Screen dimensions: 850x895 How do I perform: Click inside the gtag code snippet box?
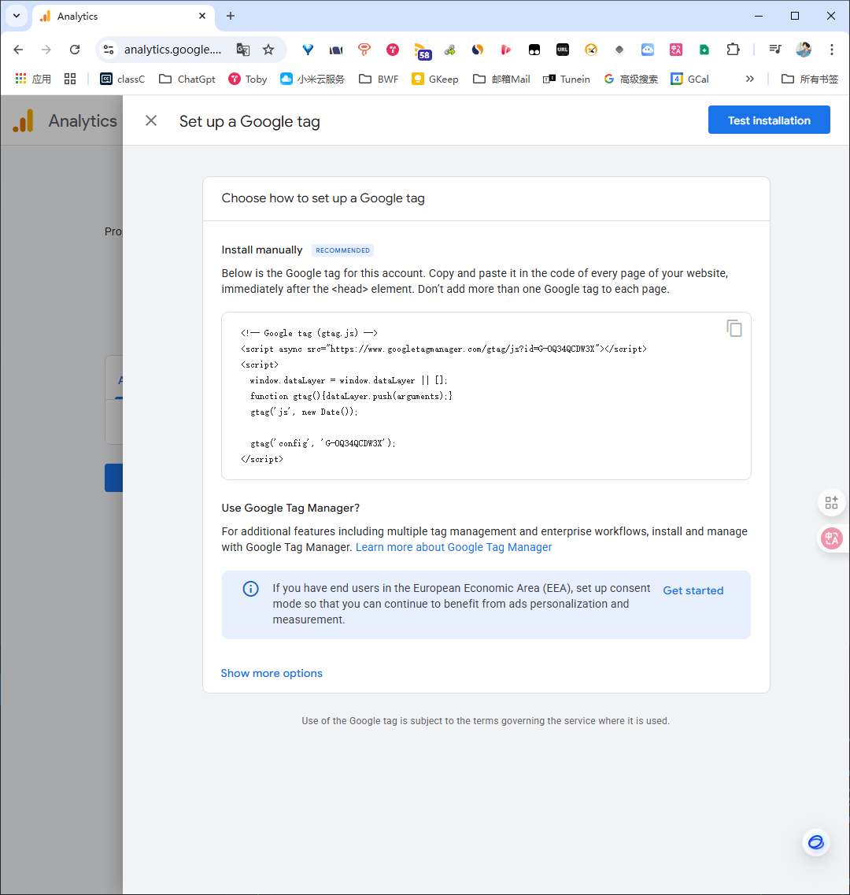[x=486, y=396]
